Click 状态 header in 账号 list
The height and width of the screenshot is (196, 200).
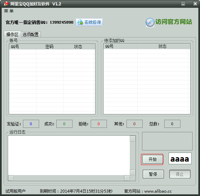[x=79, y=47]
